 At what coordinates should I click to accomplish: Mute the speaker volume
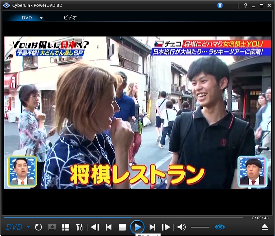(x=181, y=227)
